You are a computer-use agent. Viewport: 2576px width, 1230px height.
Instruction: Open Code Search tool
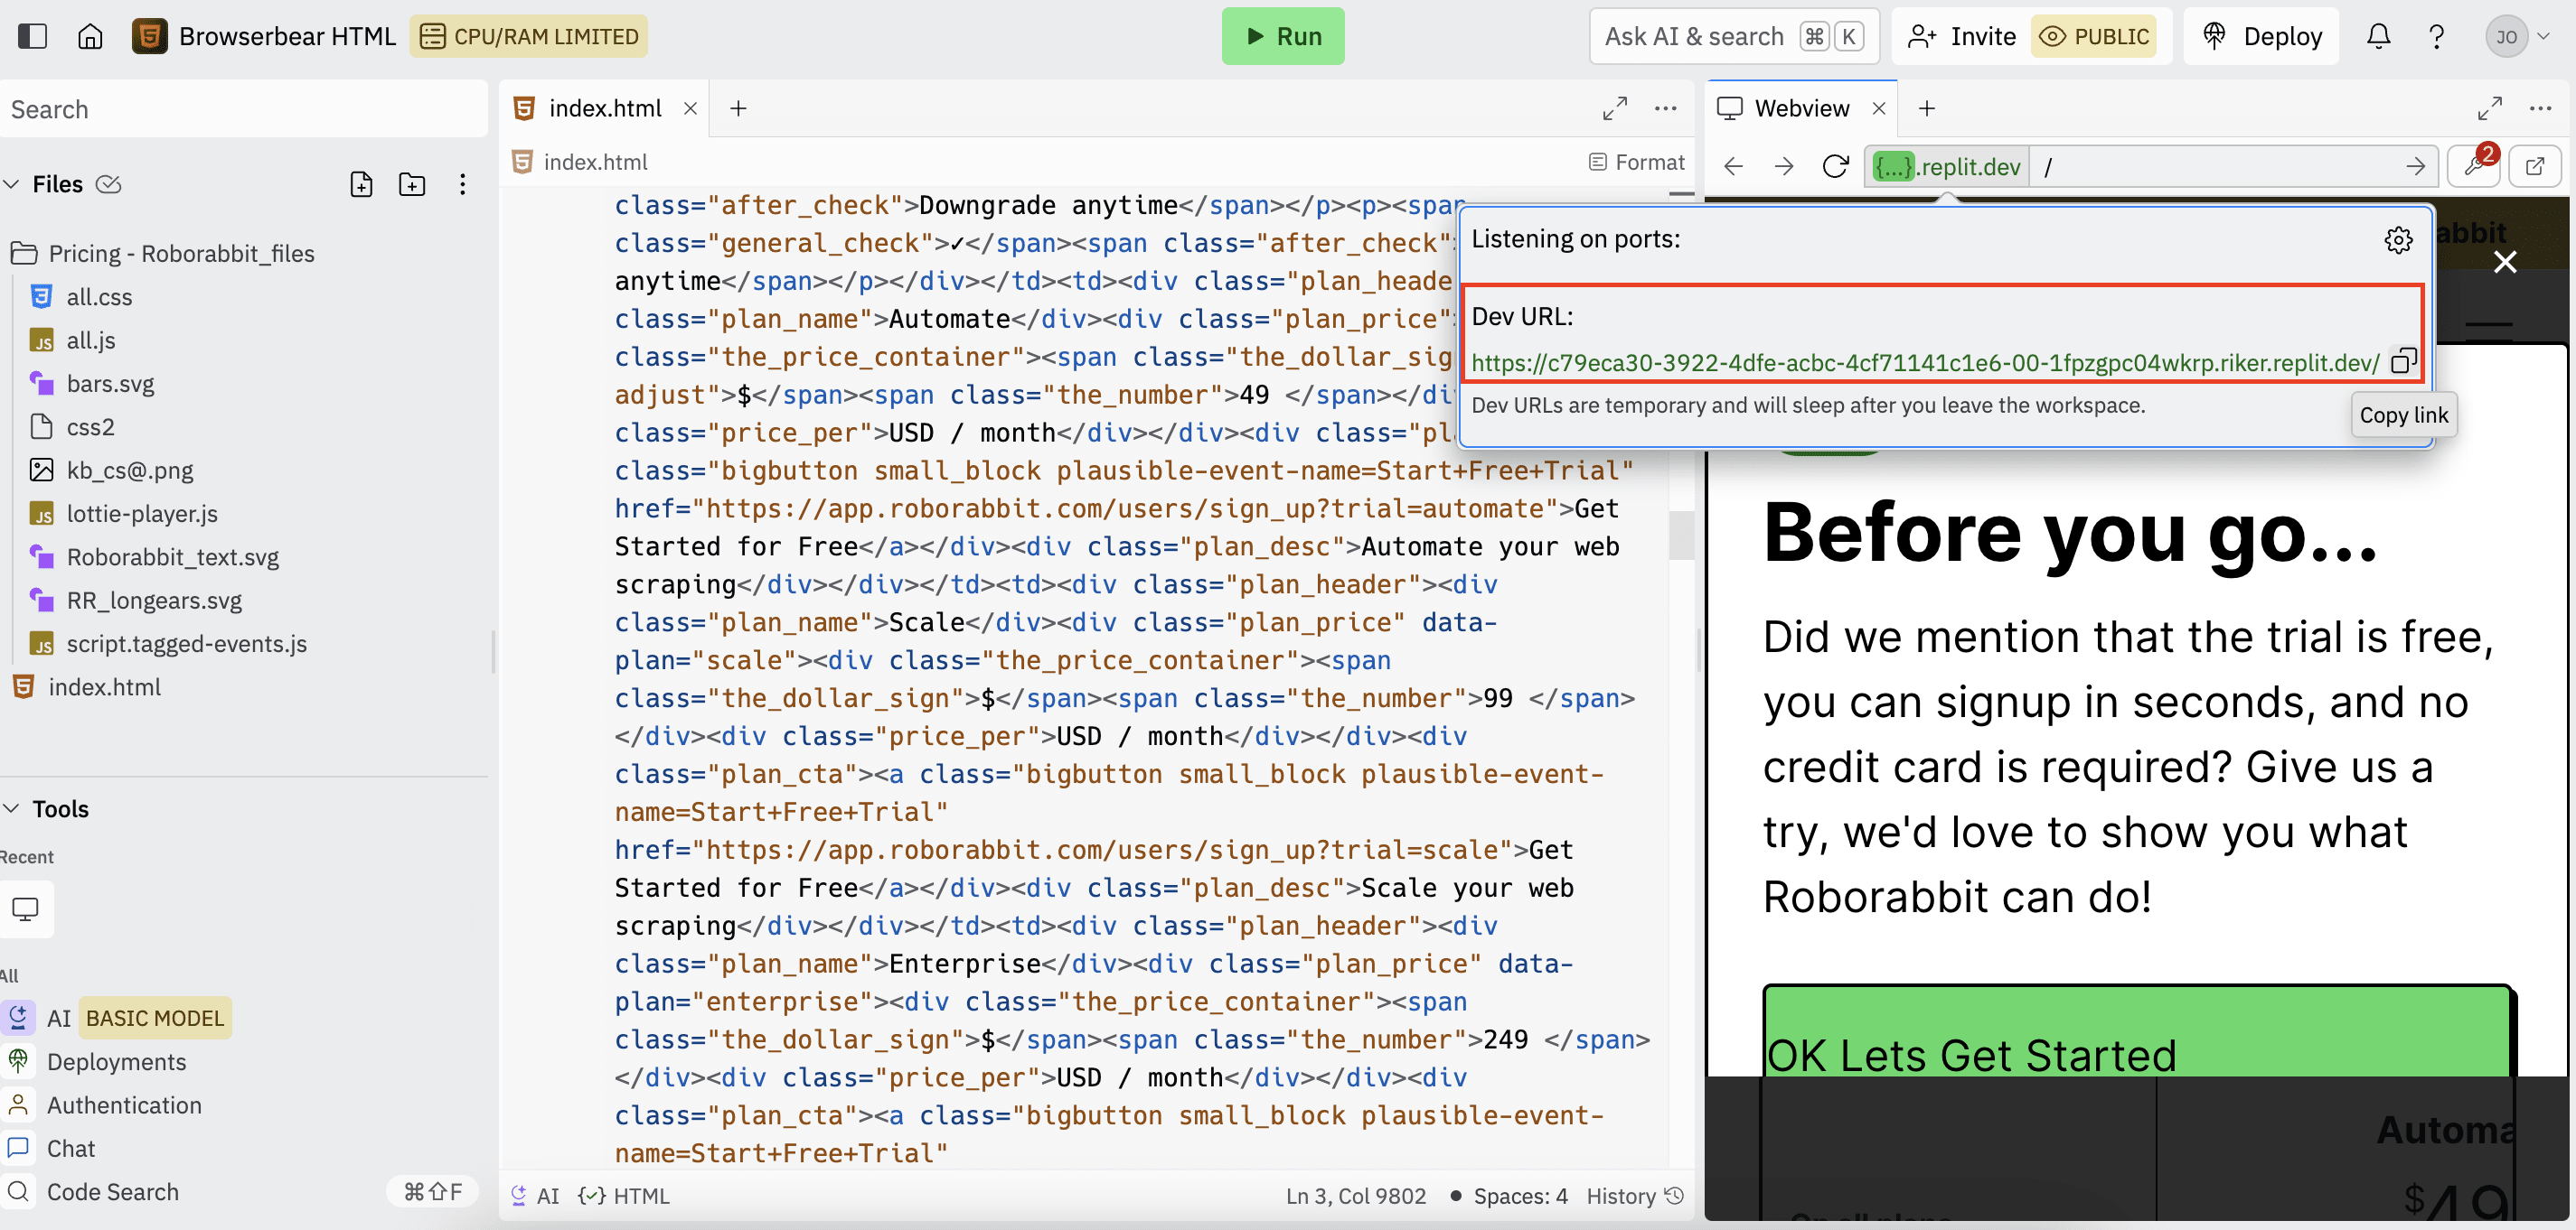point(113,1192)
